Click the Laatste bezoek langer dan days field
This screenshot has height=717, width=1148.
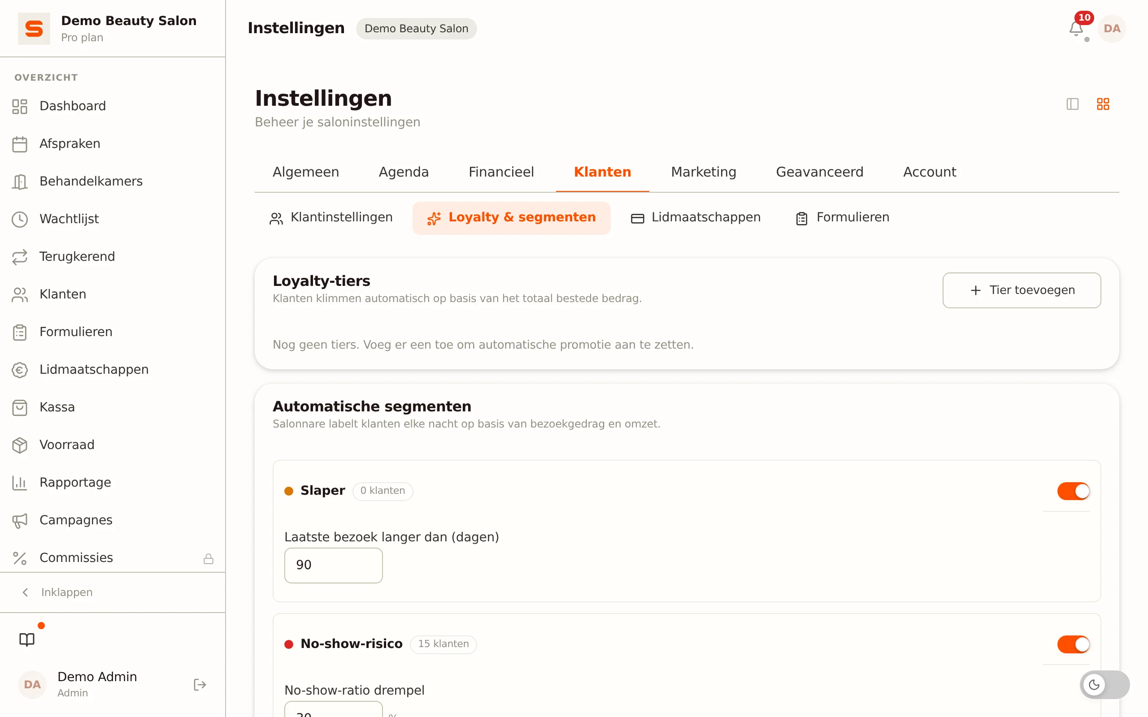(333, 565)
